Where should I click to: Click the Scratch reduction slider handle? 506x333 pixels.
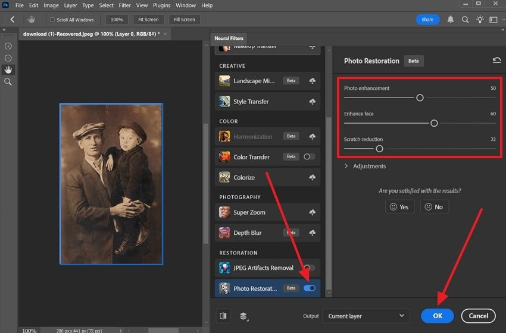(380, 149)
